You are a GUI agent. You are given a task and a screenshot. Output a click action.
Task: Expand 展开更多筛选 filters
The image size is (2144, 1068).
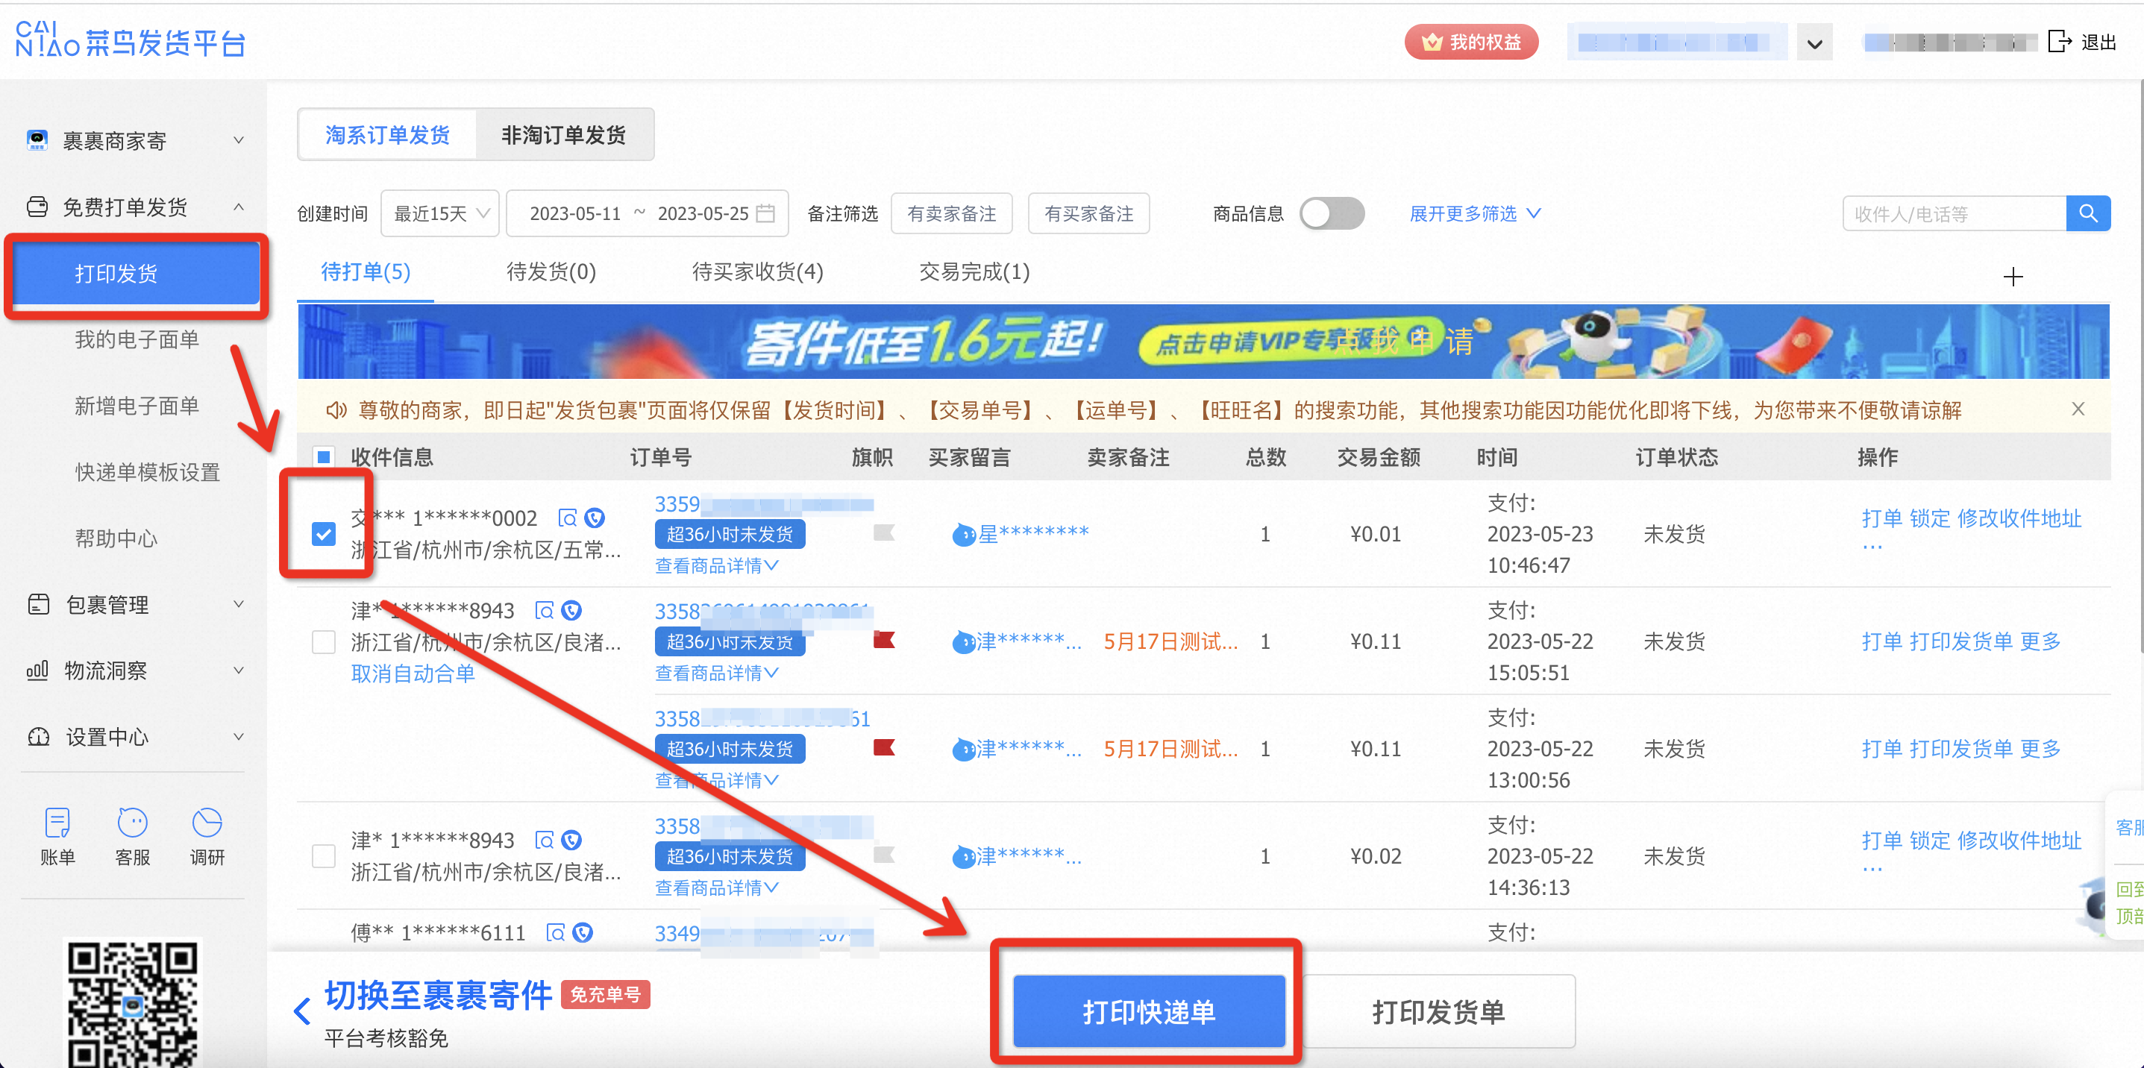pyautogui.click(x=1475, y=214)
